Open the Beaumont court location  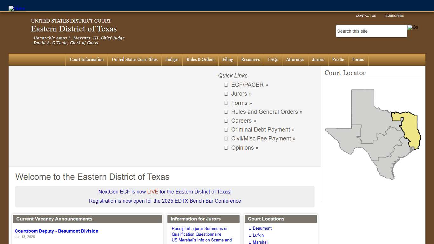point(262,228)
